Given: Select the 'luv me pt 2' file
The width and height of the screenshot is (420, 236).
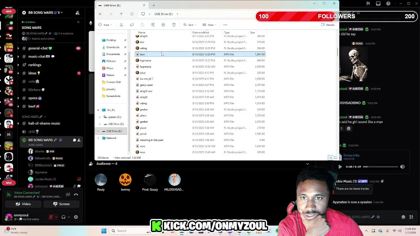Looking at the screenshot, I should point(200,79).
